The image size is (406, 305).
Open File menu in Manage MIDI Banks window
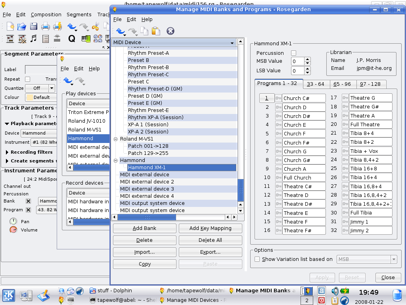117,19
